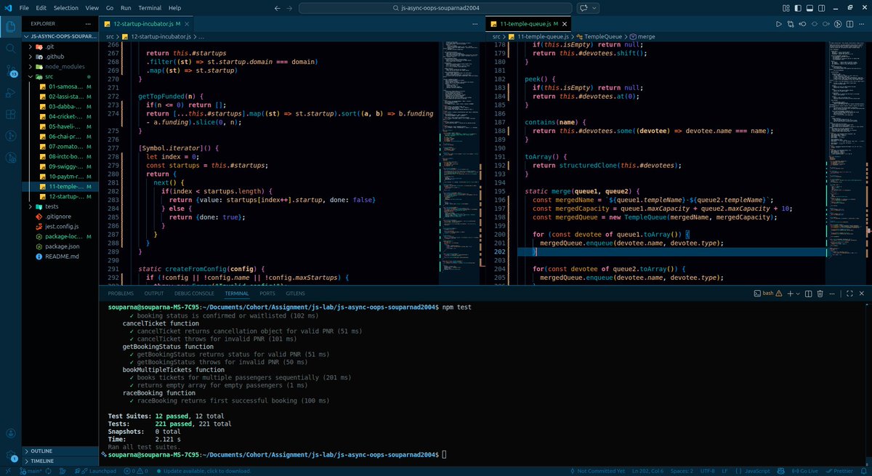This screenshot has width=872, height=476.
Task: Open the Selection menu
Action: (66, 7)
